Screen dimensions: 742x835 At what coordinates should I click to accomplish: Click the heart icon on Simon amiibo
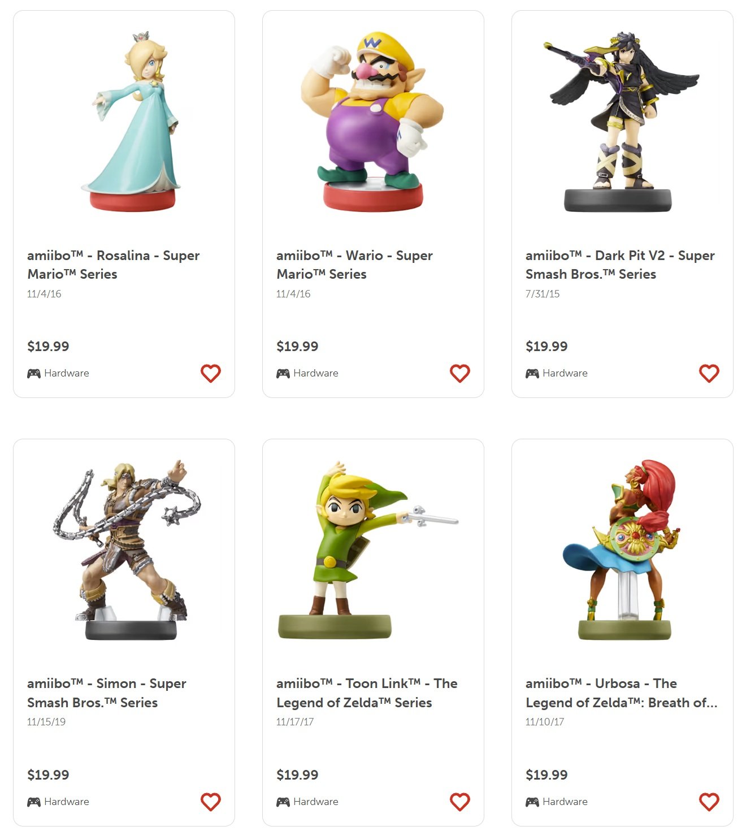pos(211,802)
